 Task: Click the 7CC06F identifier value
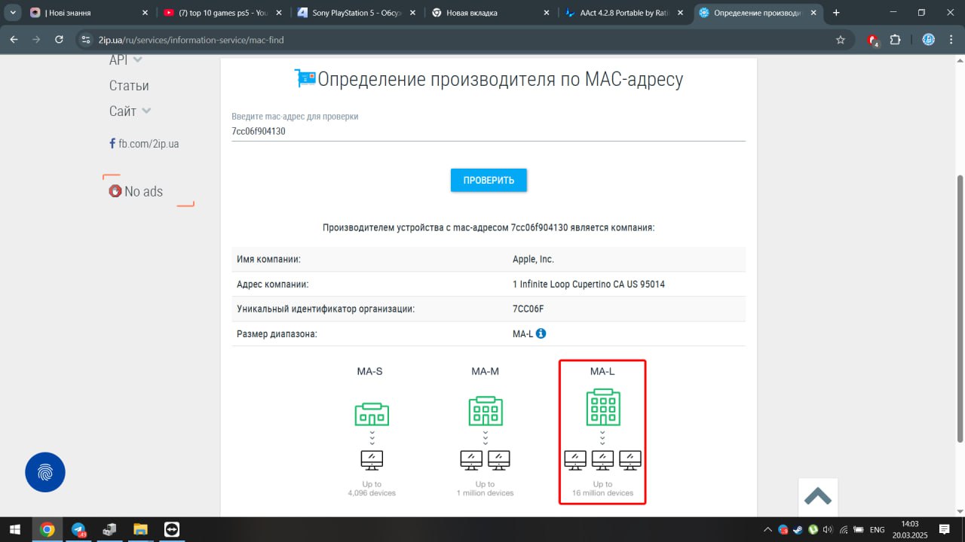[528, 309]
